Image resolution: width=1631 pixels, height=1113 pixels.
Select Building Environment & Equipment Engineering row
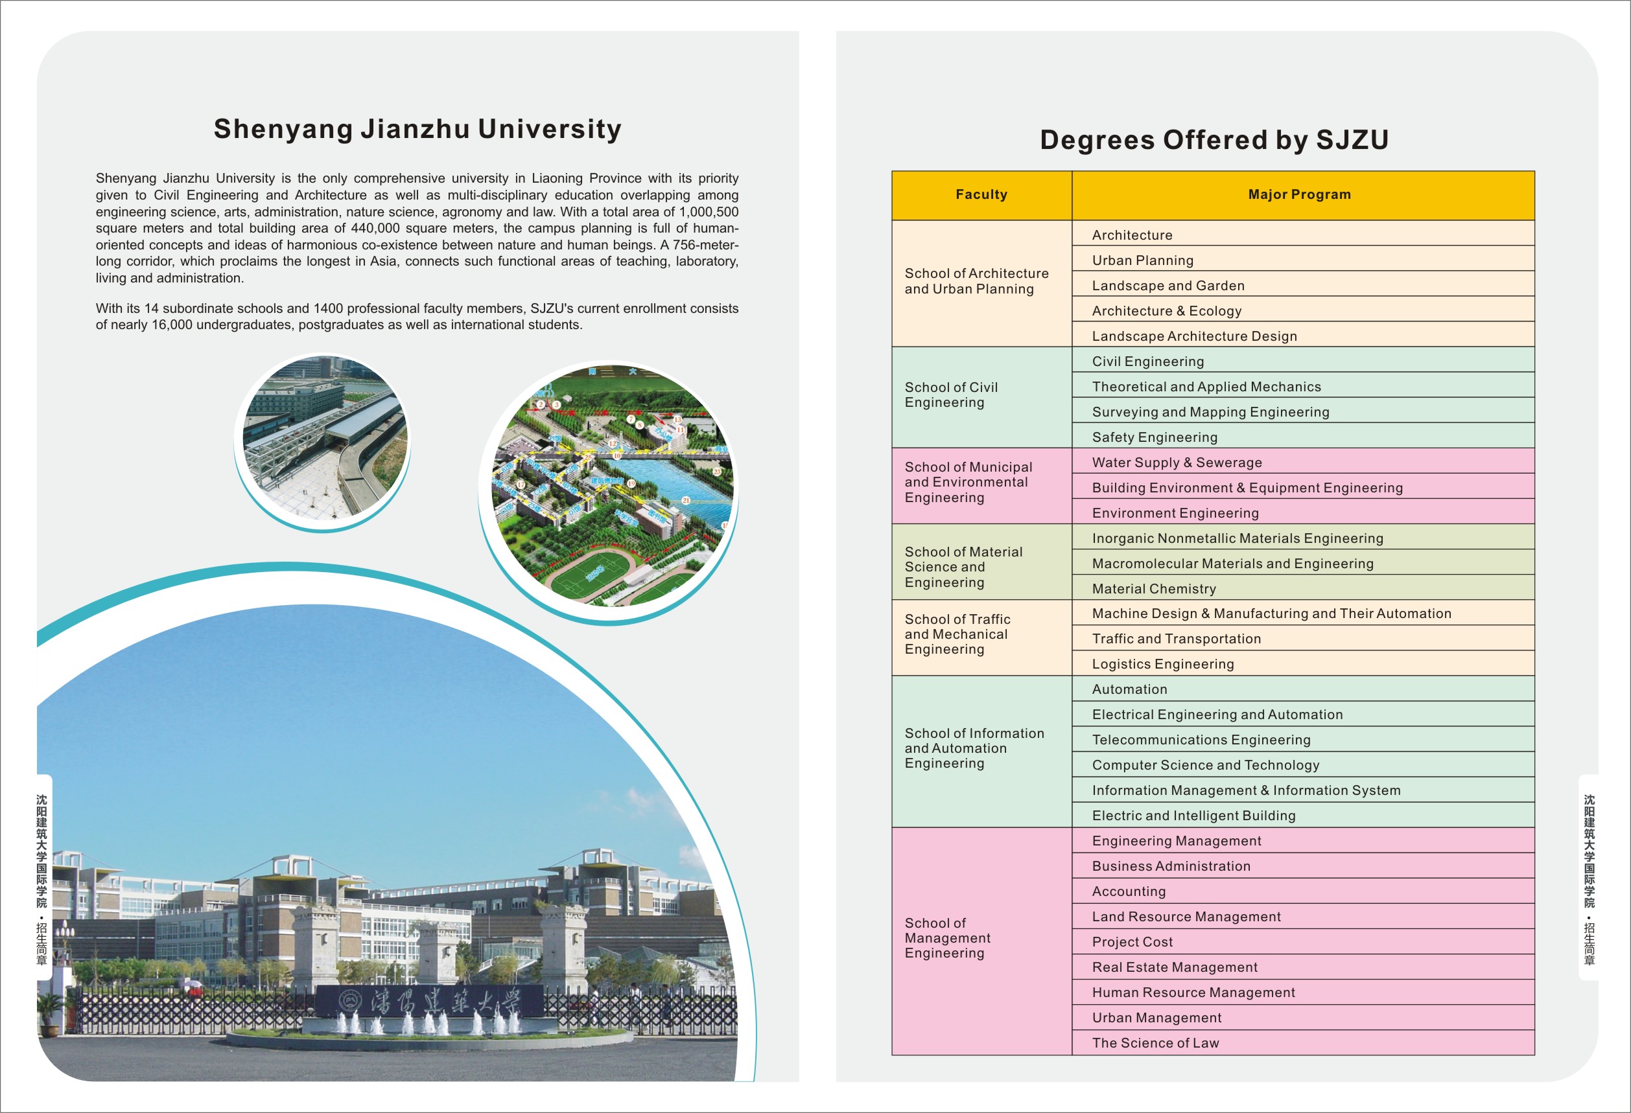[x=1303, y=485]
